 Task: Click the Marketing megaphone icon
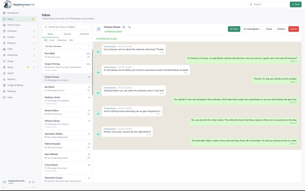tap(4, 55)
